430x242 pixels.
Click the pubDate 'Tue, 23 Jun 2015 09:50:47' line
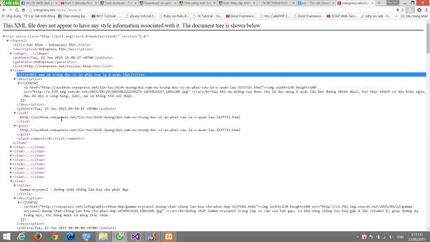67,109
